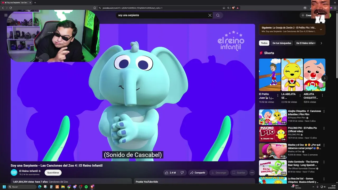This screenshot has height=190, width=338.
Task: Open La Risa Del Sol video title
Action: tap(303, 180)
